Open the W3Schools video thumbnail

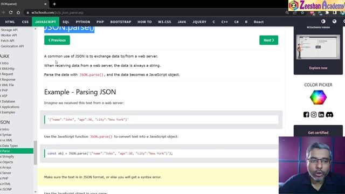tap(318, 47)
